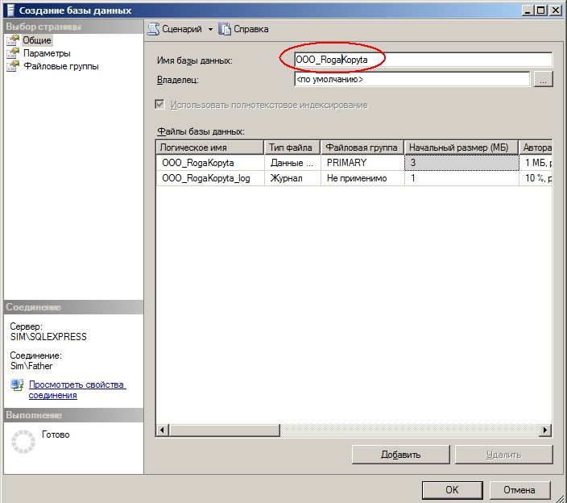The width and height of the screenshot is (567, 503).
Task: Click the Владелец input field
Action: point(412,79)
